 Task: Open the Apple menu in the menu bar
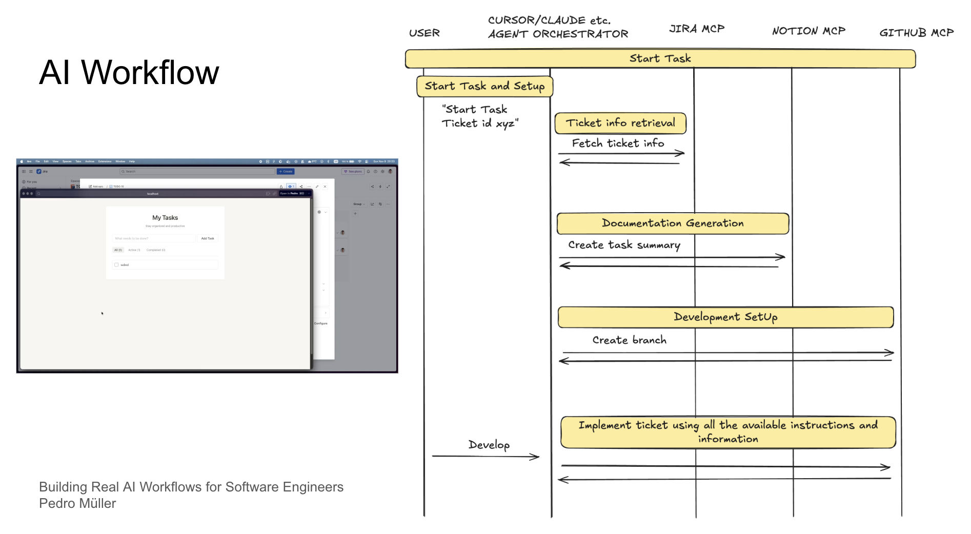[x=22, y=161]
